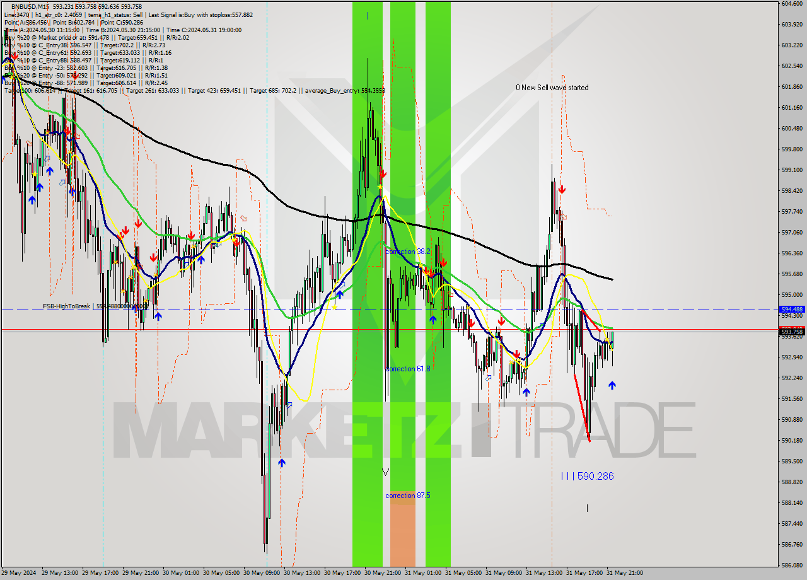Click the 592.940 price axis value

point(791,357)
